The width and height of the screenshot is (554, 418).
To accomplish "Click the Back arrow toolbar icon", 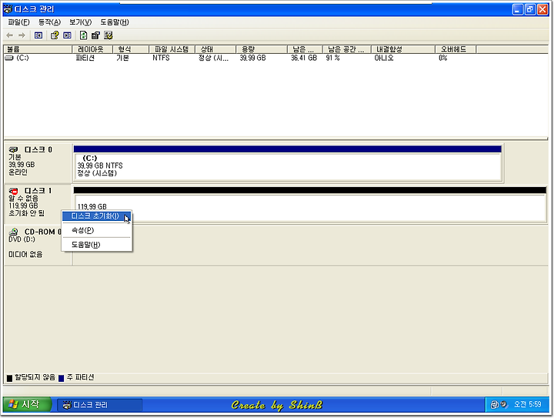I will point(10,35).
